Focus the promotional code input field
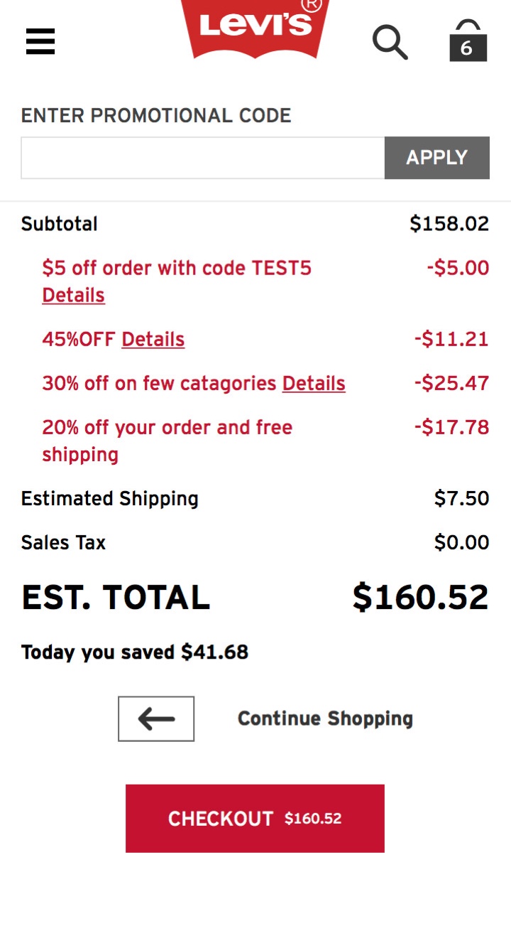511x948 pixels. click(203, 158)
